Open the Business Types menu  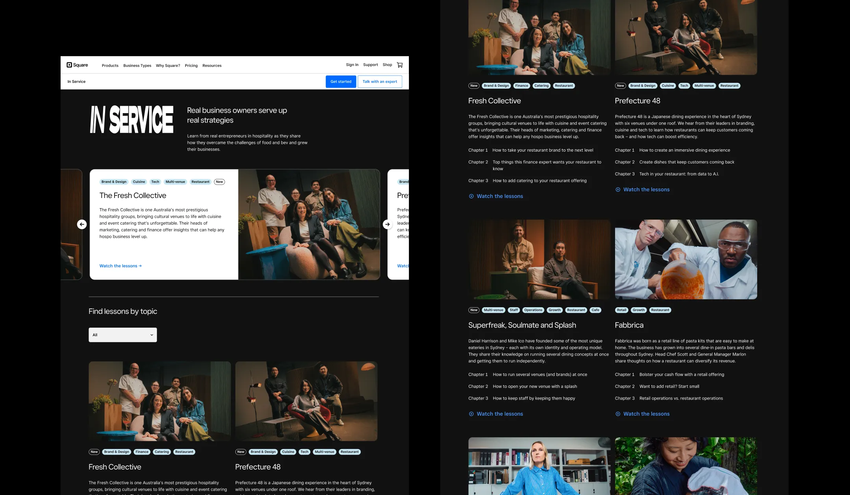click(137, 66)
